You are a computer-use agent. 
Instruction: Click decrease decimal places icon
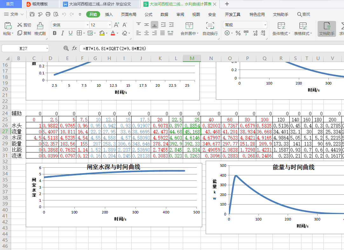point(263,33)
